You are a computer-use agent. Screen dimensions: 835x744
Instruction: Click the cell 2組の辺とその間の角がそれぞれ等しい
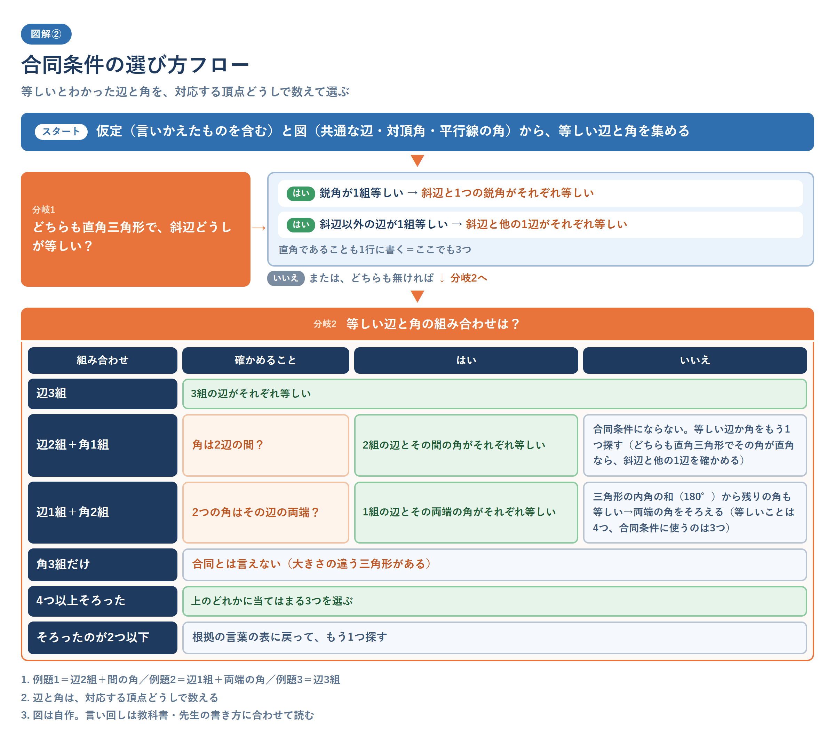point(466,445)
